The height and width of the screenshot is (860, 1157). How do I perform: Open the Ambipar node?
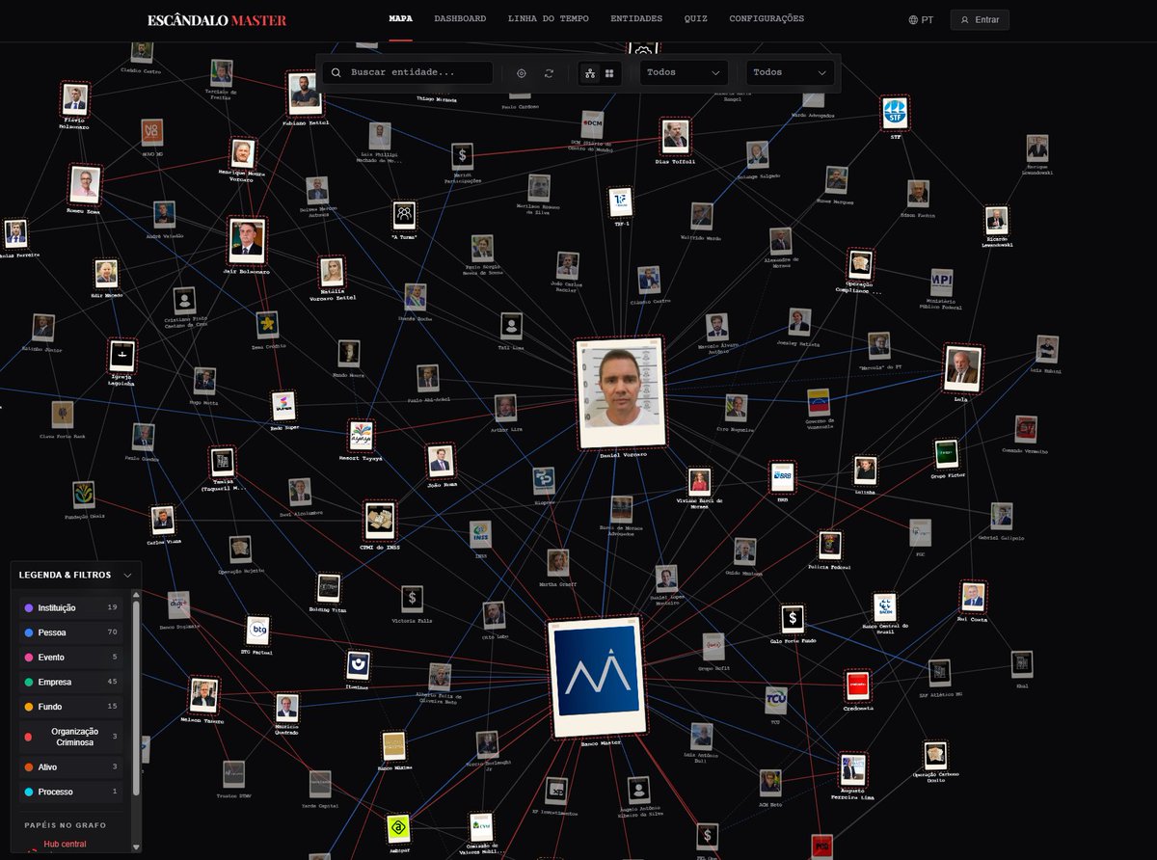399,830
